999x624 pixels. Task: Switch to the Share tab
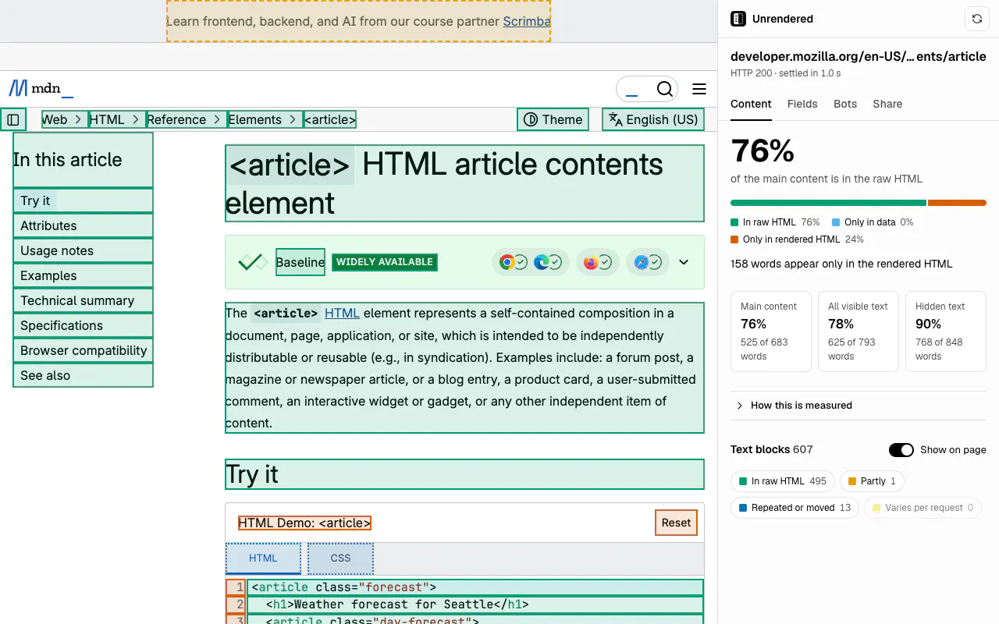click(887, 104)
